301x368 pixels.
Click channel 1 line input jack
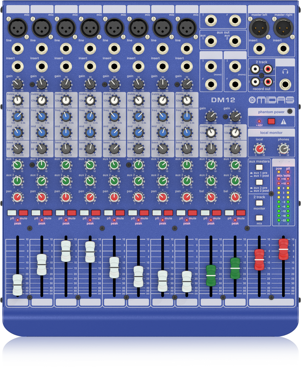click(17, 49)
